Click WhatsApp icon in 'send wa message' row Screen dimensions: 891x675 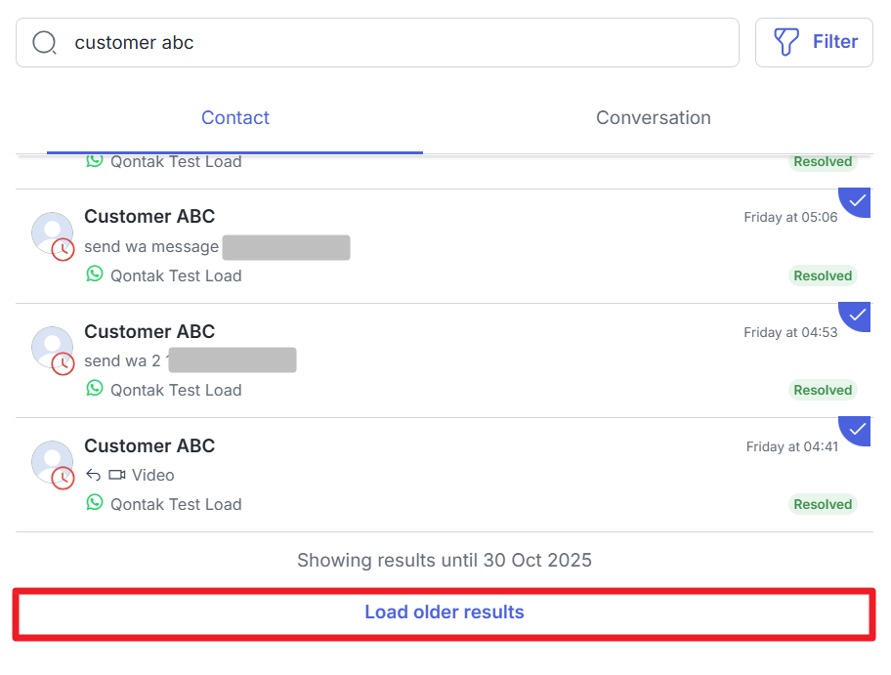pyautogui.click(x=95, y=274)
